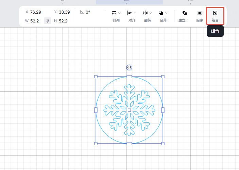Click the X position field 76.29
The width and height of the screenshot is (239, 170).
coord(36,12)
